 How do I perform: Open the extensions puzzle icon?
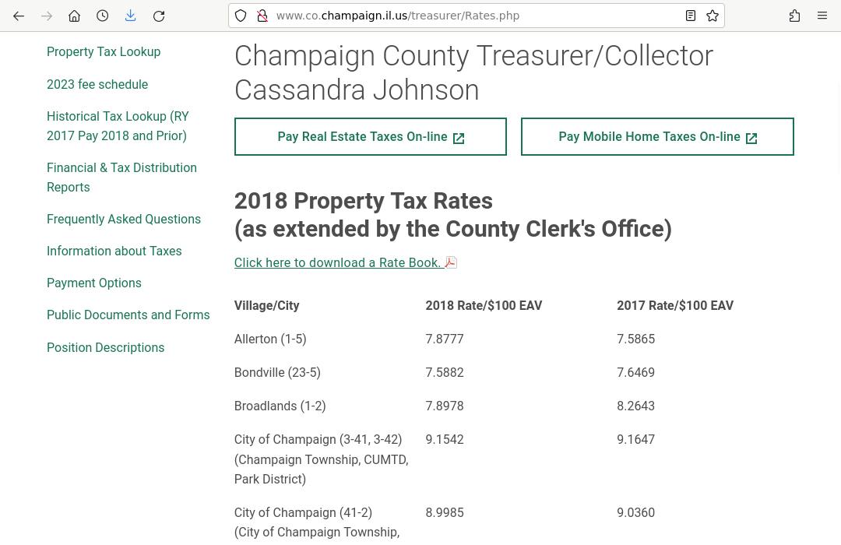pos(794,16)
